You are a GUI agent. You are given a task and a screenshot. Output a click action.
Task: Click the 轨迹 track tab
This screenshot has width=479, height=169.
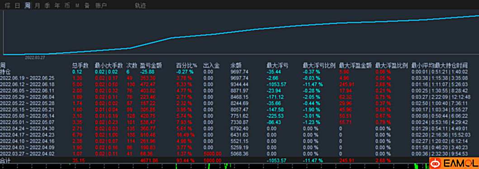(140, 5)
